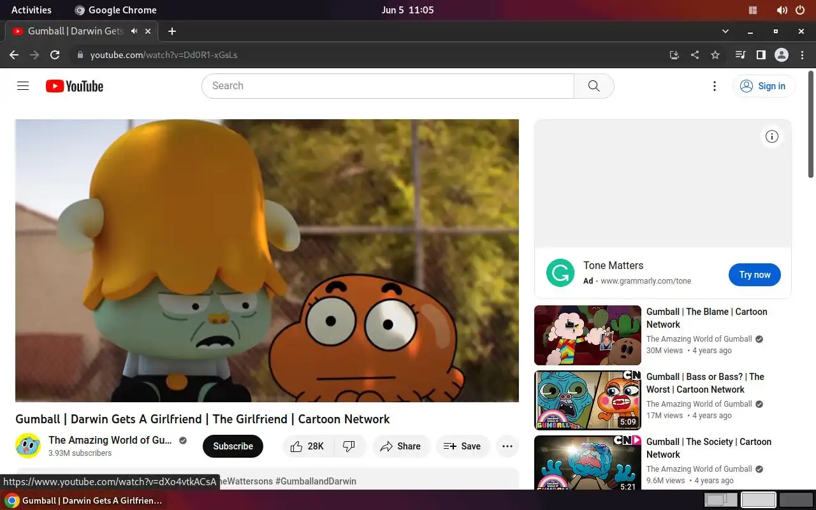
Task: Click the video player frame
Action: (x=267, y=261)
